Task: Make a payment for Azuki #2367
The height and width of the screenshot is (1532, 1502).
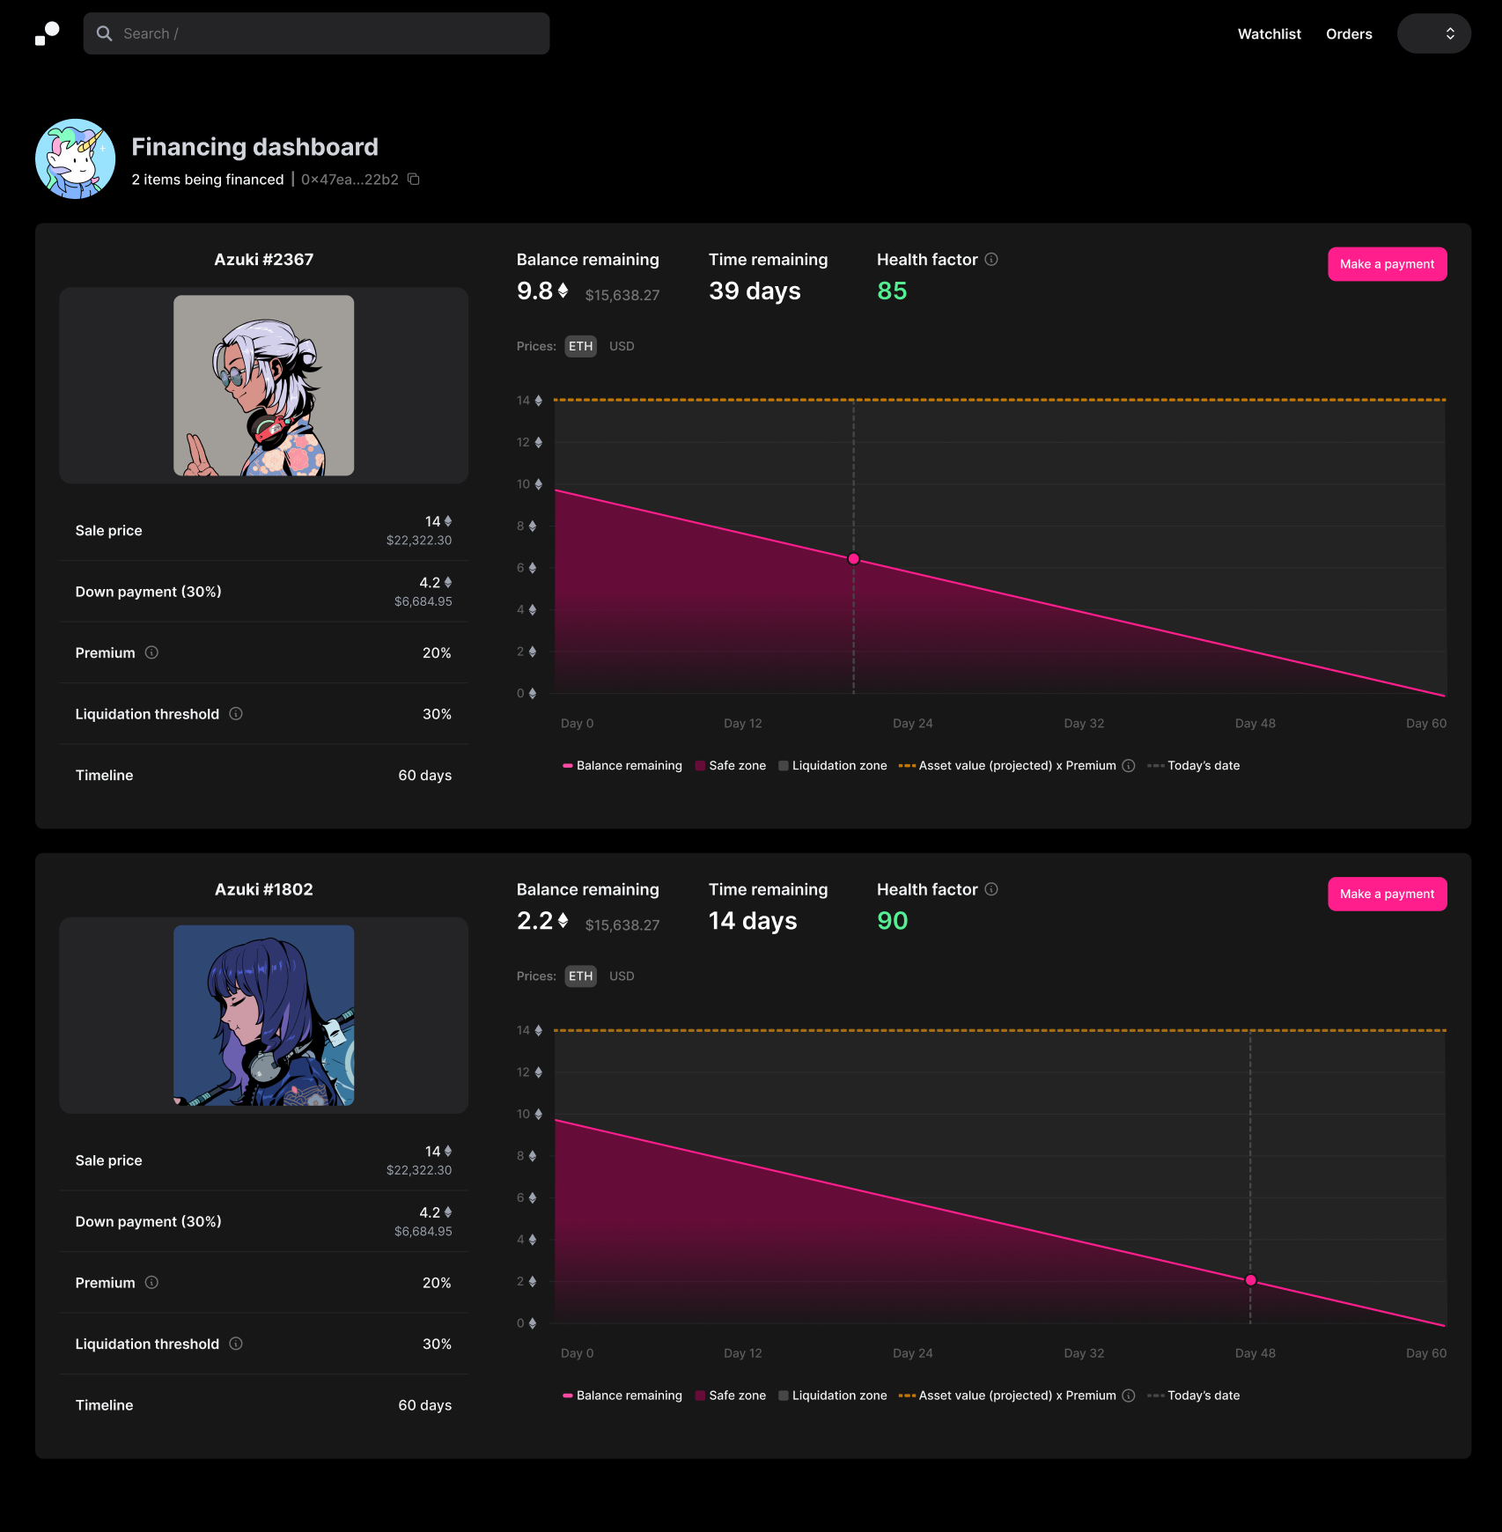Action: tap(1387, 264)
